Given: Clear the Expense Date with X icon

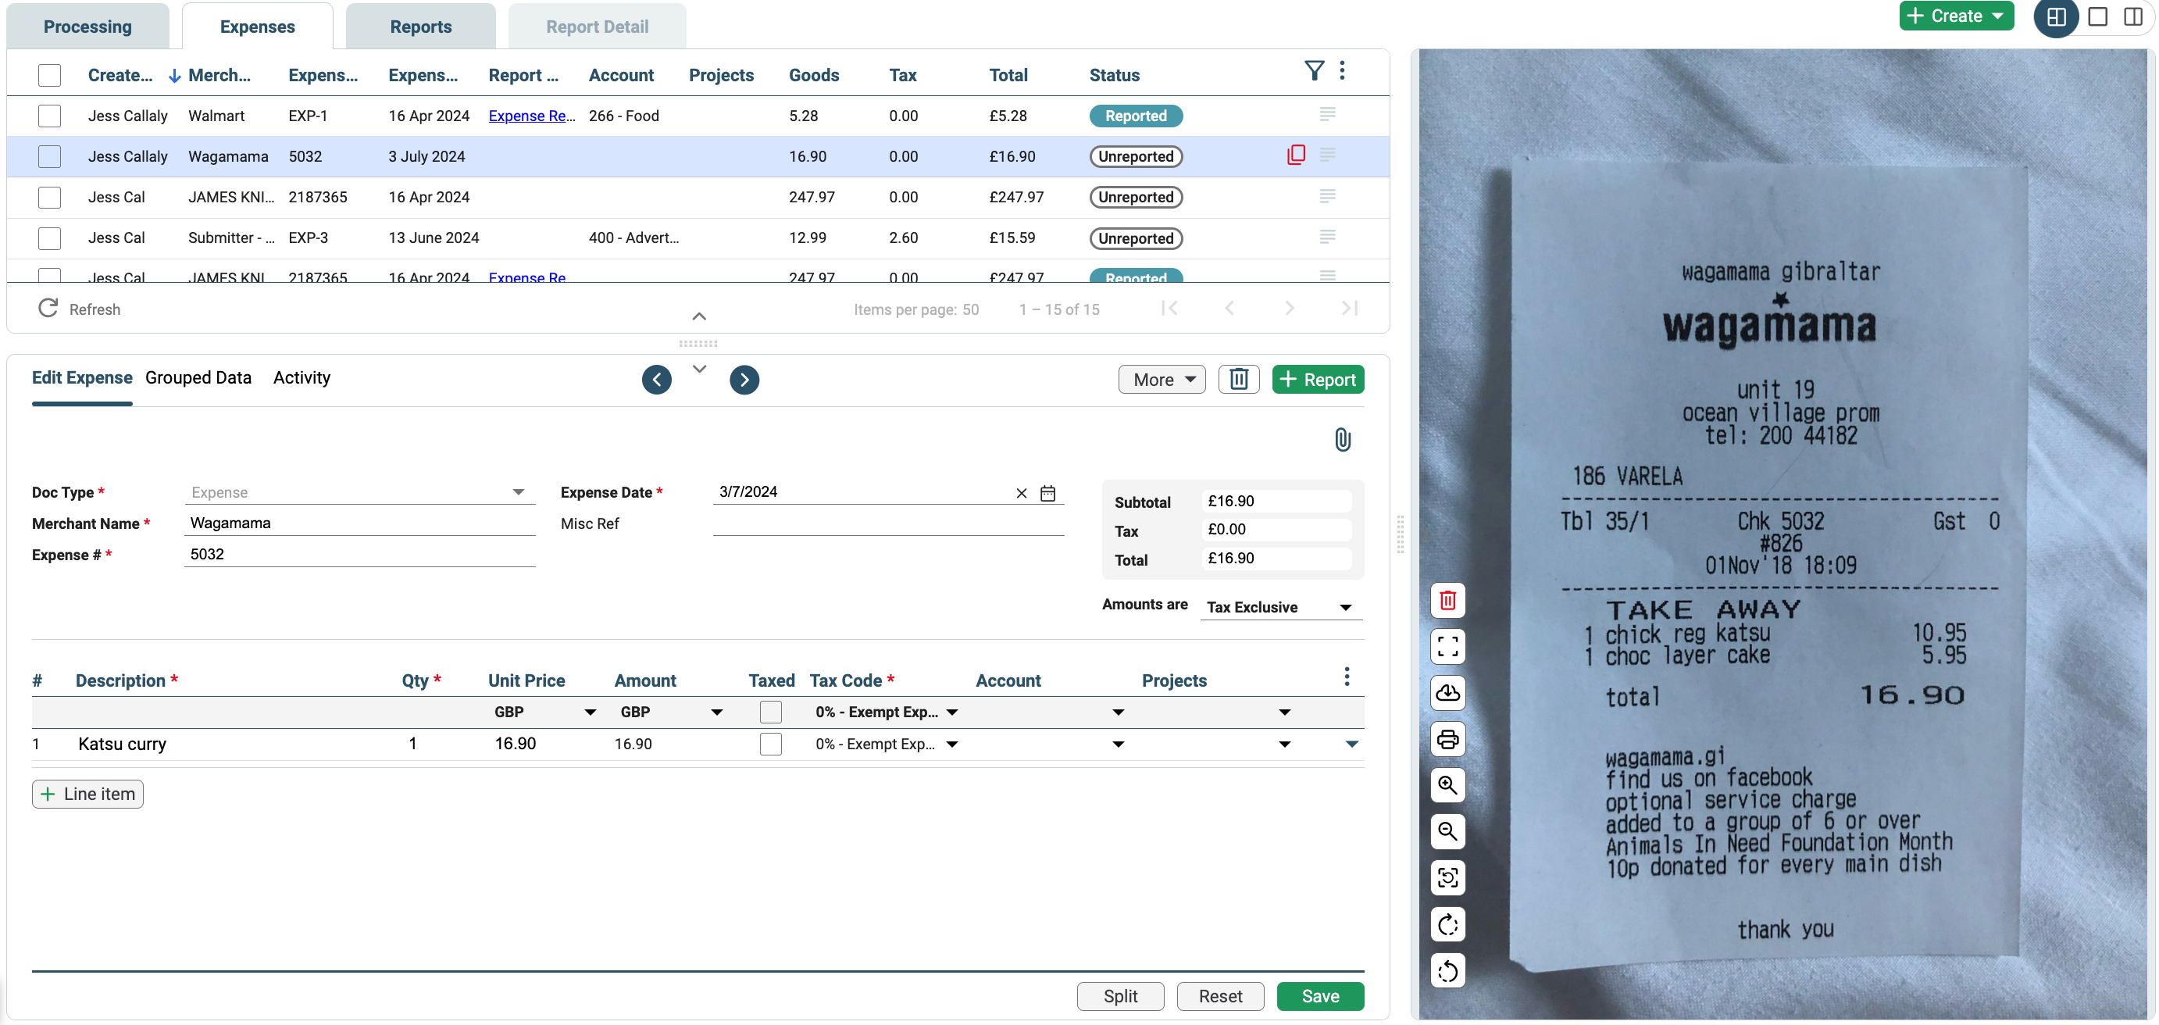Looking at the screenshot, I should coord(1021,493).
